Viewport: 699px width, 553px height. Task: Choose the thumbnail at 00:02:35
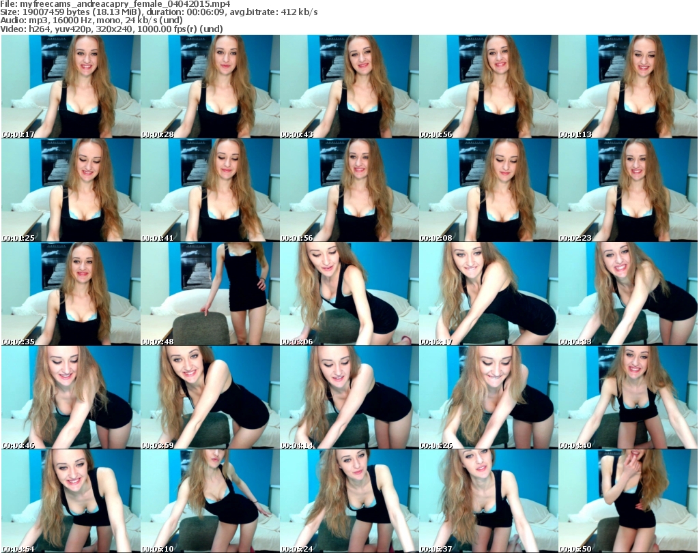pyautogui.click(x=70, y=294)
